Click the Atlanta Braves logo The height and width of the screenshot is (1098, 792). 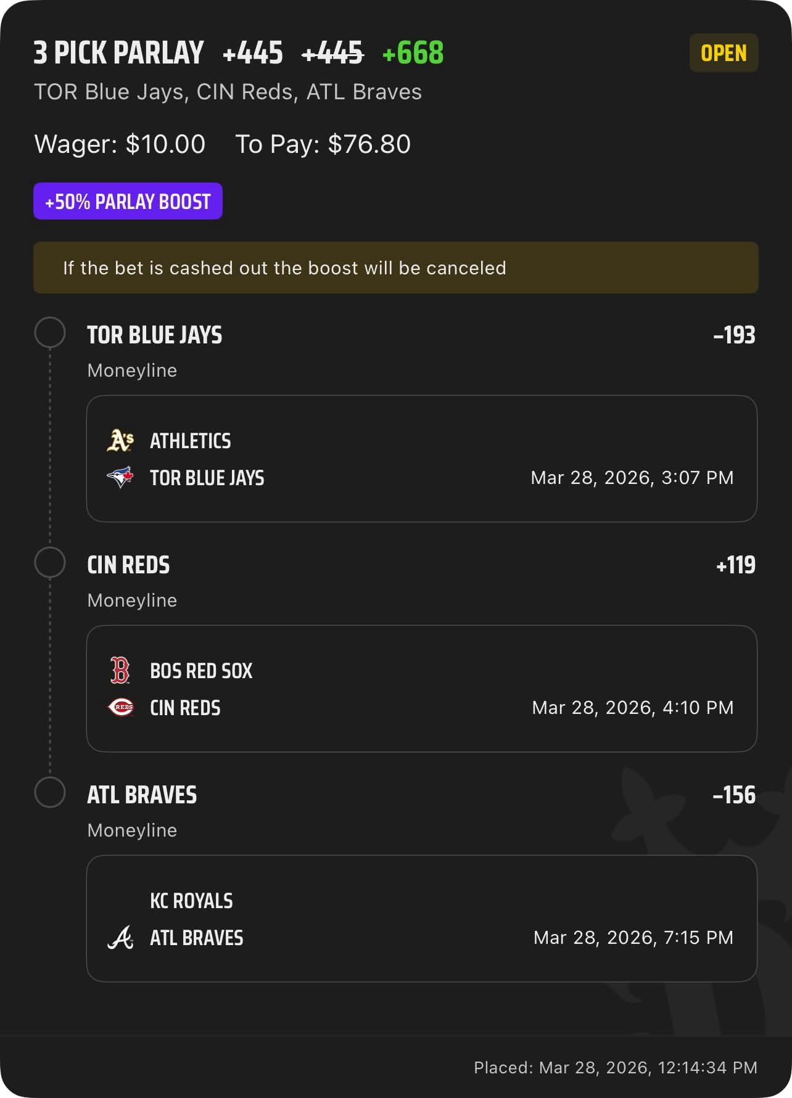pos(120,938)
